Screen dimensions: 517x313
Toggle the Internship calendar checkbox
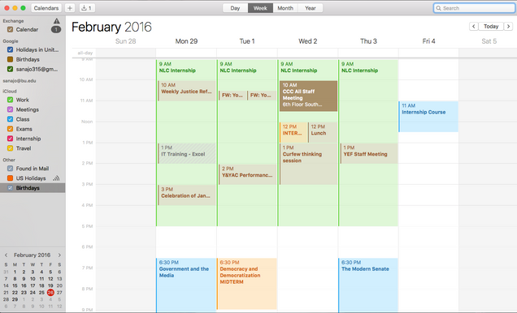pos(10,139)
